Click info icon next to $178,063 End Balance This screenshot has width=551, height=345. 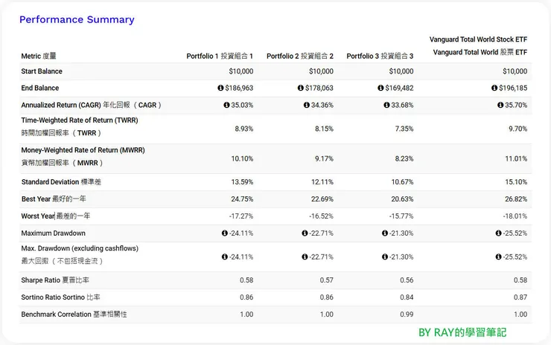click(301, 88)
